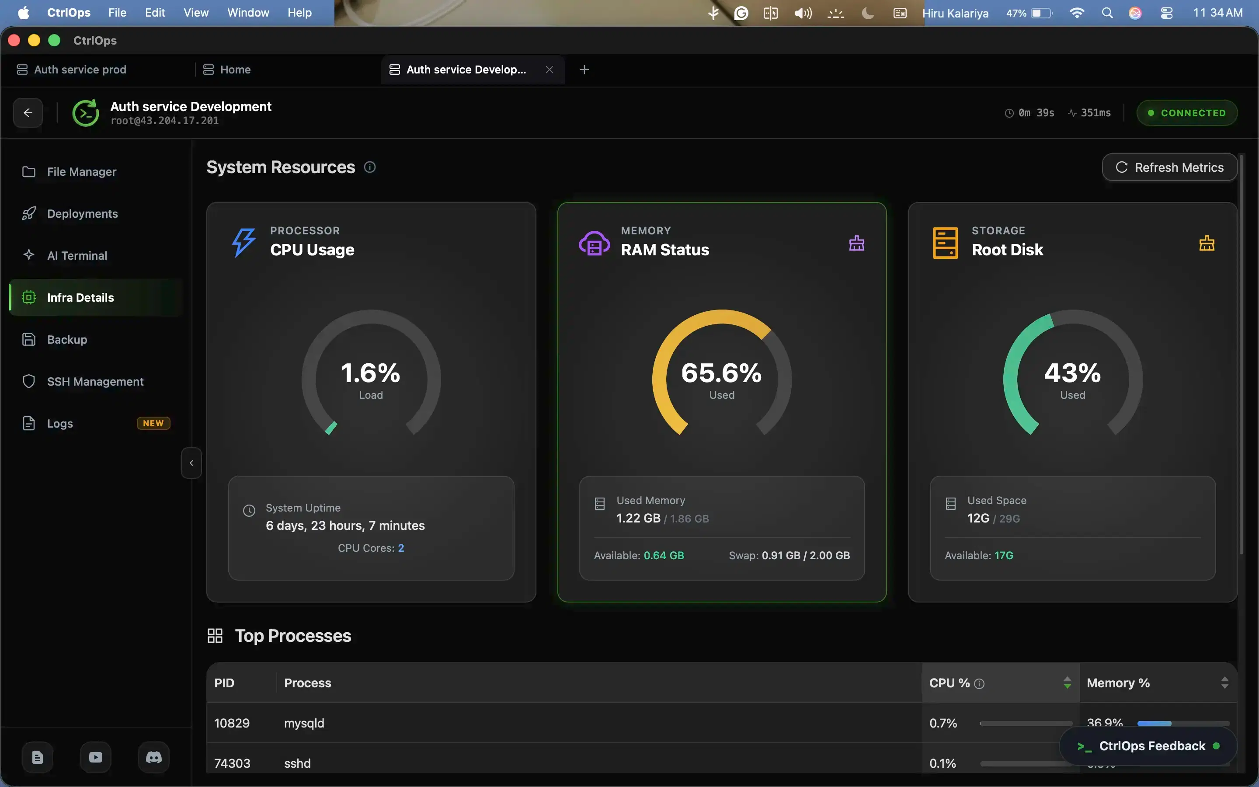Screen dimensions: 1259x787
Task: Close the Auth service Development tab
Action: (550, 70)
